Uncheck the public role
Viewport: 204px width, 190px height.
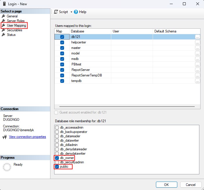[x=57, y=167]
